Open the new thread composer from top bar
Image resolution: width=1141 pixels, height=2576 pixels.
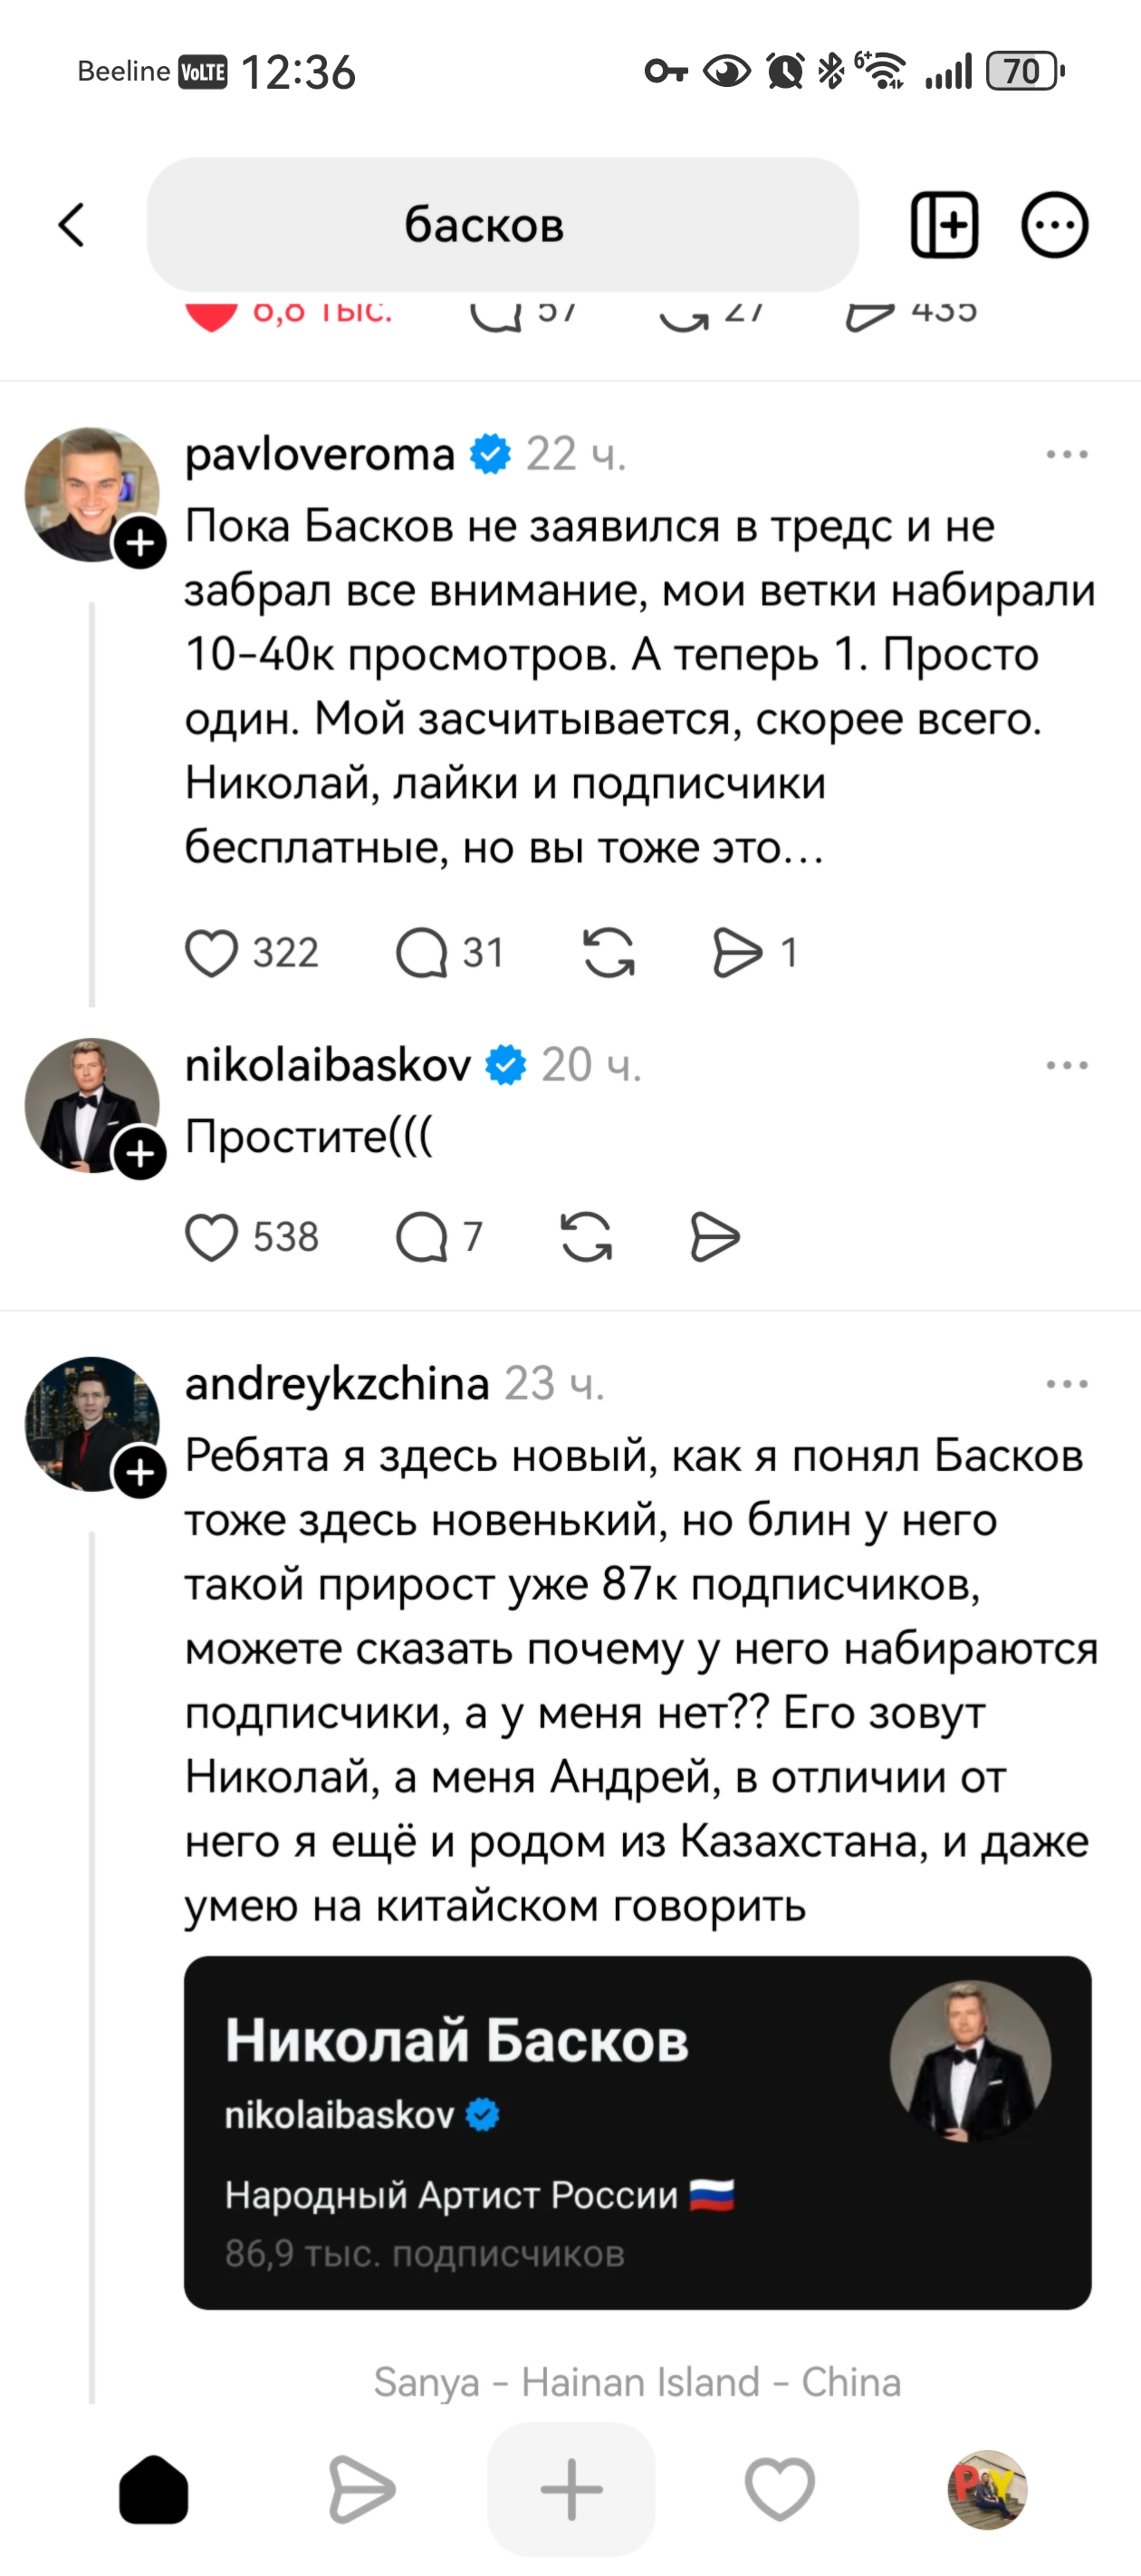[x=945, y=225]
